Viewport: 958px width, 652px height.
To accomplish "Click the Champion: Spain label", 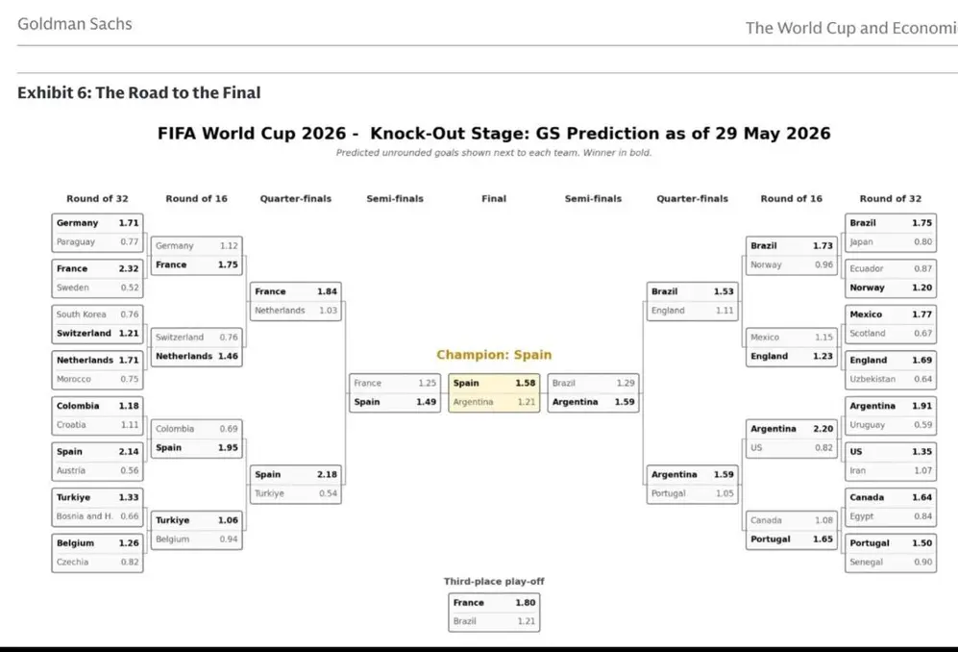I will [x=494, y=355].
